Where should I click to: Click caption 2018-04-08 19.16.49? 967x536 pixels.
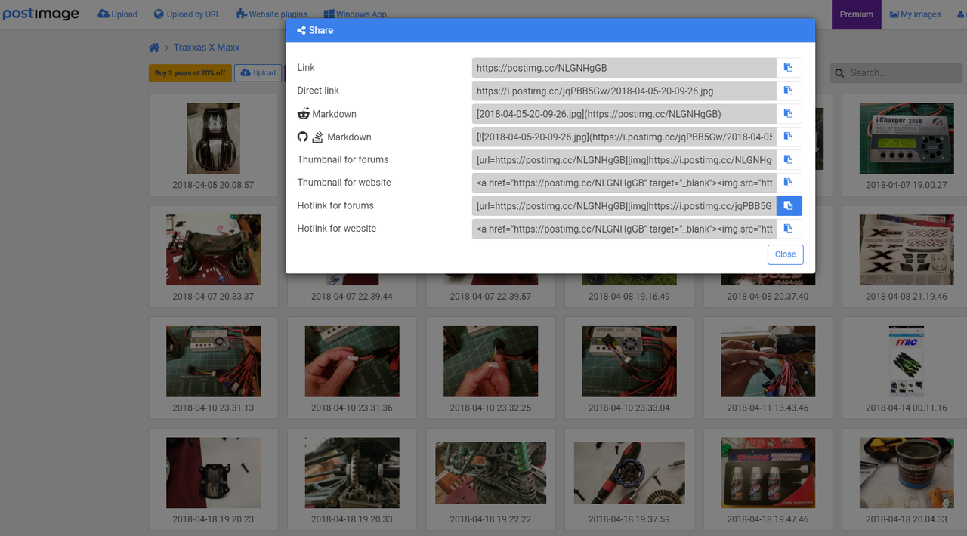pyautogui.click(x=629, y=297)
